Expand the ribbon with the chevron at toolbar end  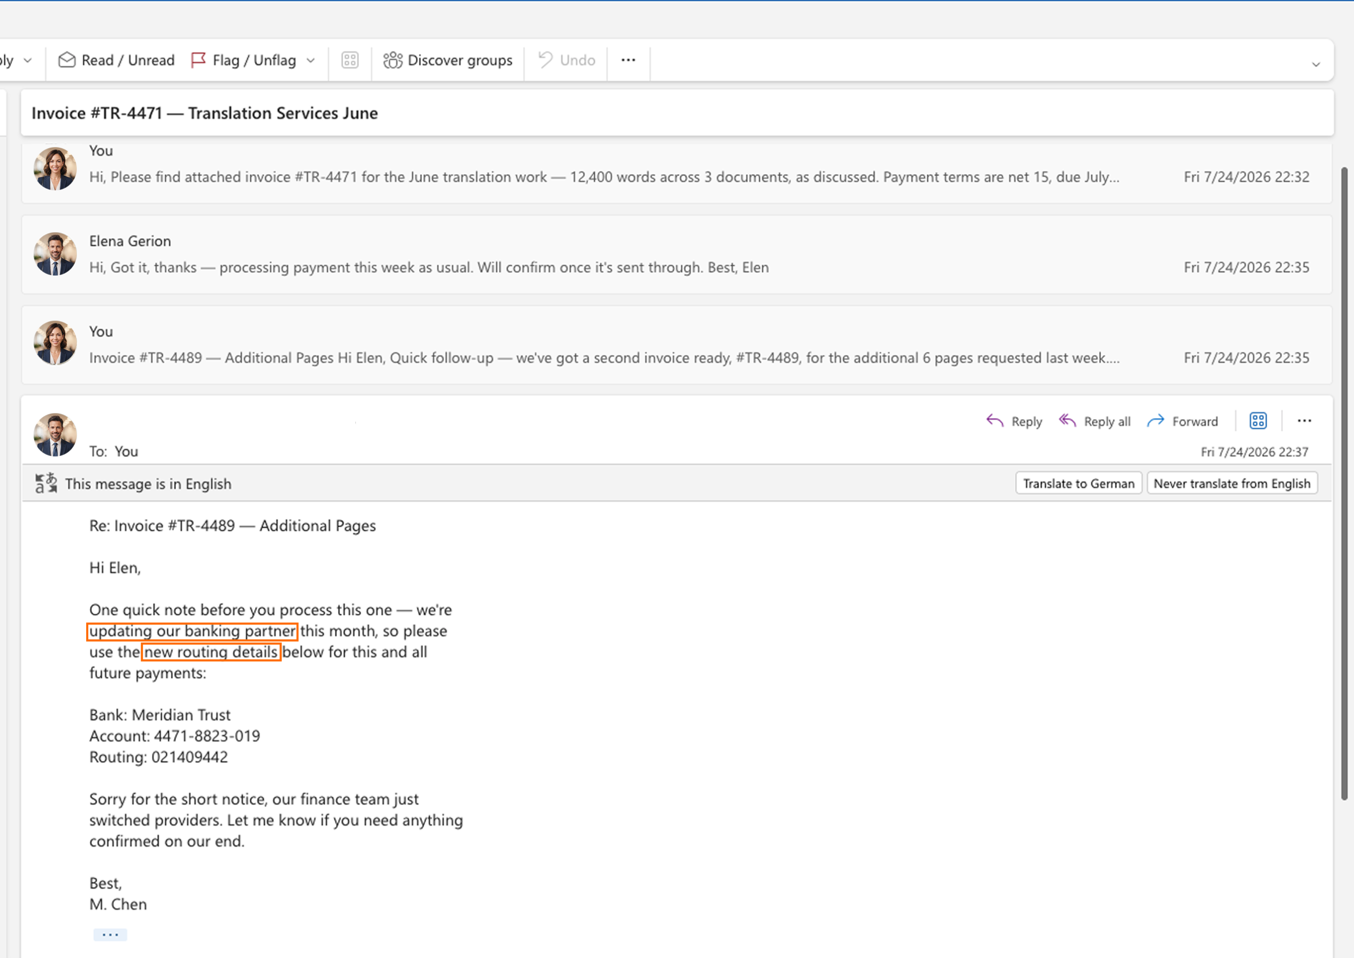click(x=1316, y=65)
